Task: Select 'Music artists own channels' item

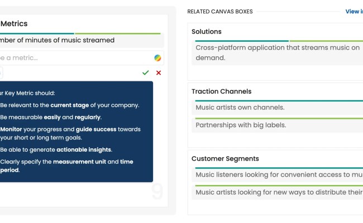Action: 240,107
